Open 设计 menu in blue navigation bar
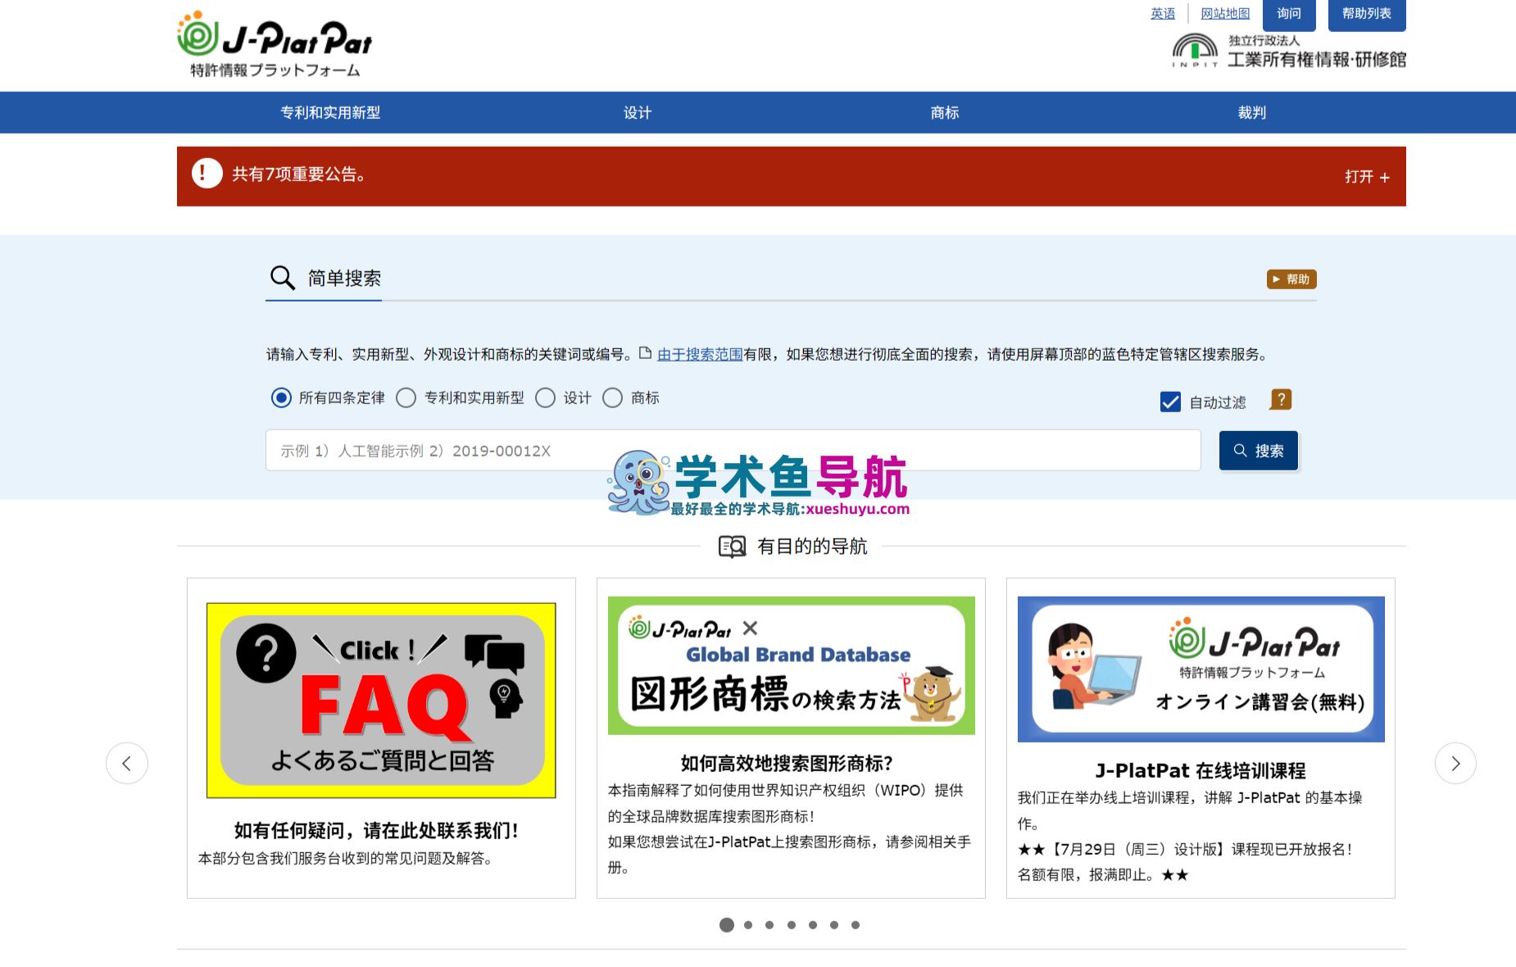 click(638, 112)
